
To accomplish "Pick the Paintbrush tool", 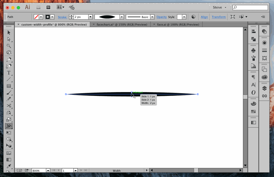I will [x=9, y=93].
